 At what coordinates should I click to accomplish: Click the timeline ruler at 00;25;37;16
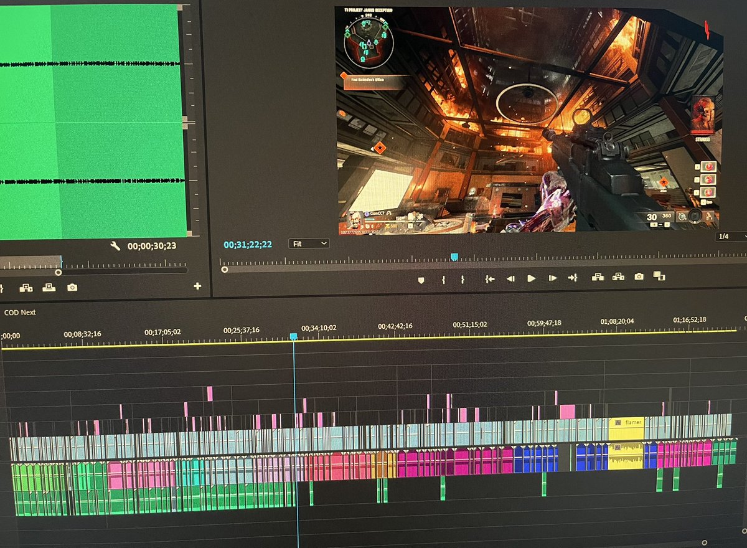243,329
